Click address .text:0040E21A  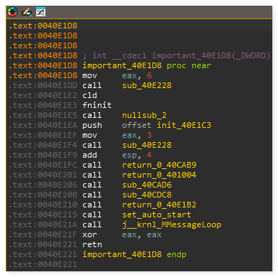pos(43,224)
